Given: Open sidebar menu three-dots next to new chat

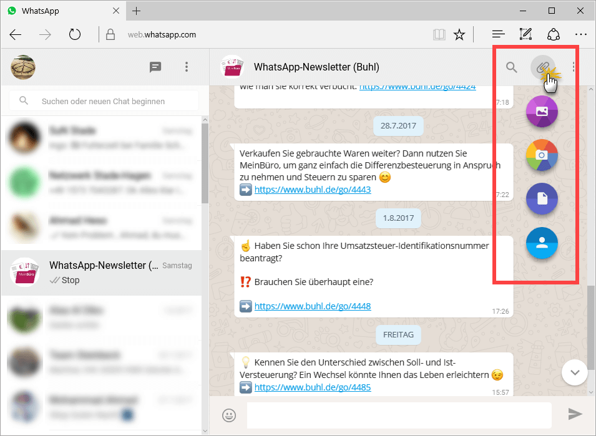Looking at the screenshot, I should point(186,67).
